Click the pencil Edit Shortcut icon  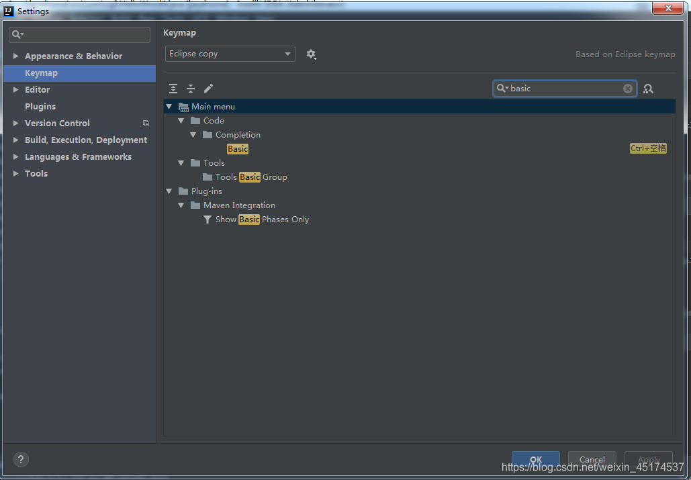(x=208, y=89)
